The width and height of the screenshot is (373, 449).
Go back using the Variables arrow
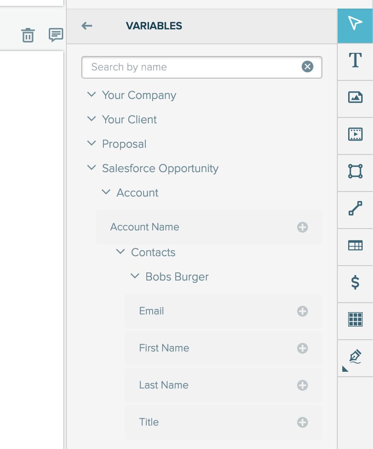point(87,26)
